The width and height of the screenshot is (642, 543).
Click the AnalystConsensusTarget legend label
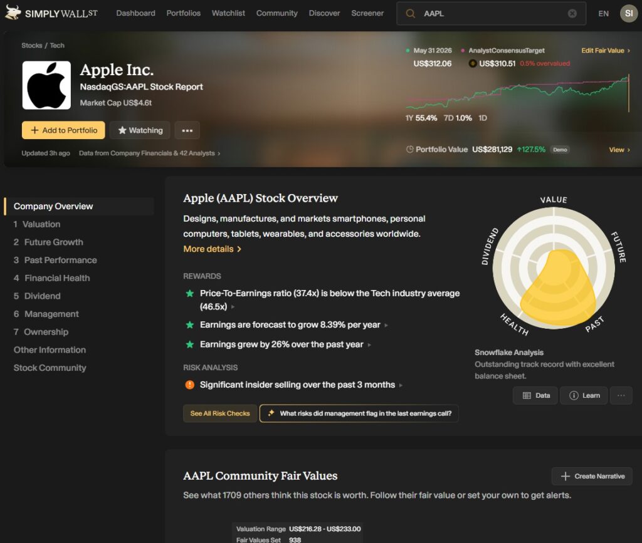pyautogui.click(x=507, y=51)
